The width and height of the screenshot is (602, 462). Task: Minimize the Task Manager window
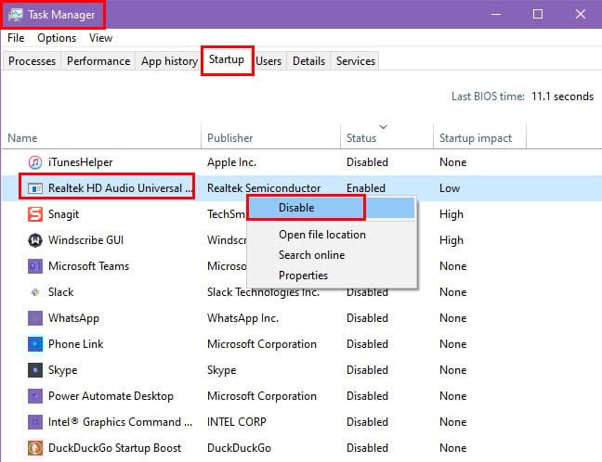coord(496,14)
